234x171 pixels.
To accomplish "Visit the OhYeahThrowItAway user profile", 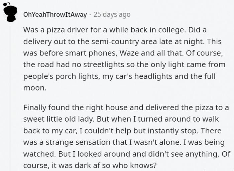I will [x=55, y=14].
